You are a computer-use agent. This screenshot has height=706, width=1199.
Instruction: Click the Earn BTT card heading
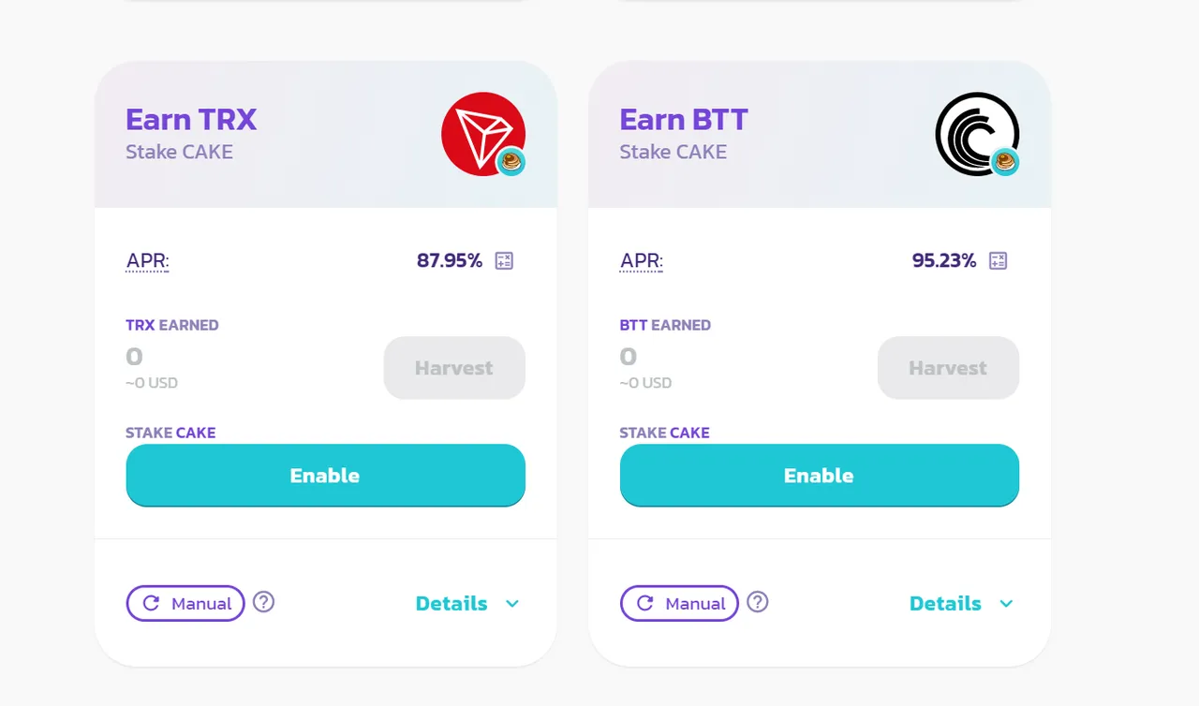point(684,120)
